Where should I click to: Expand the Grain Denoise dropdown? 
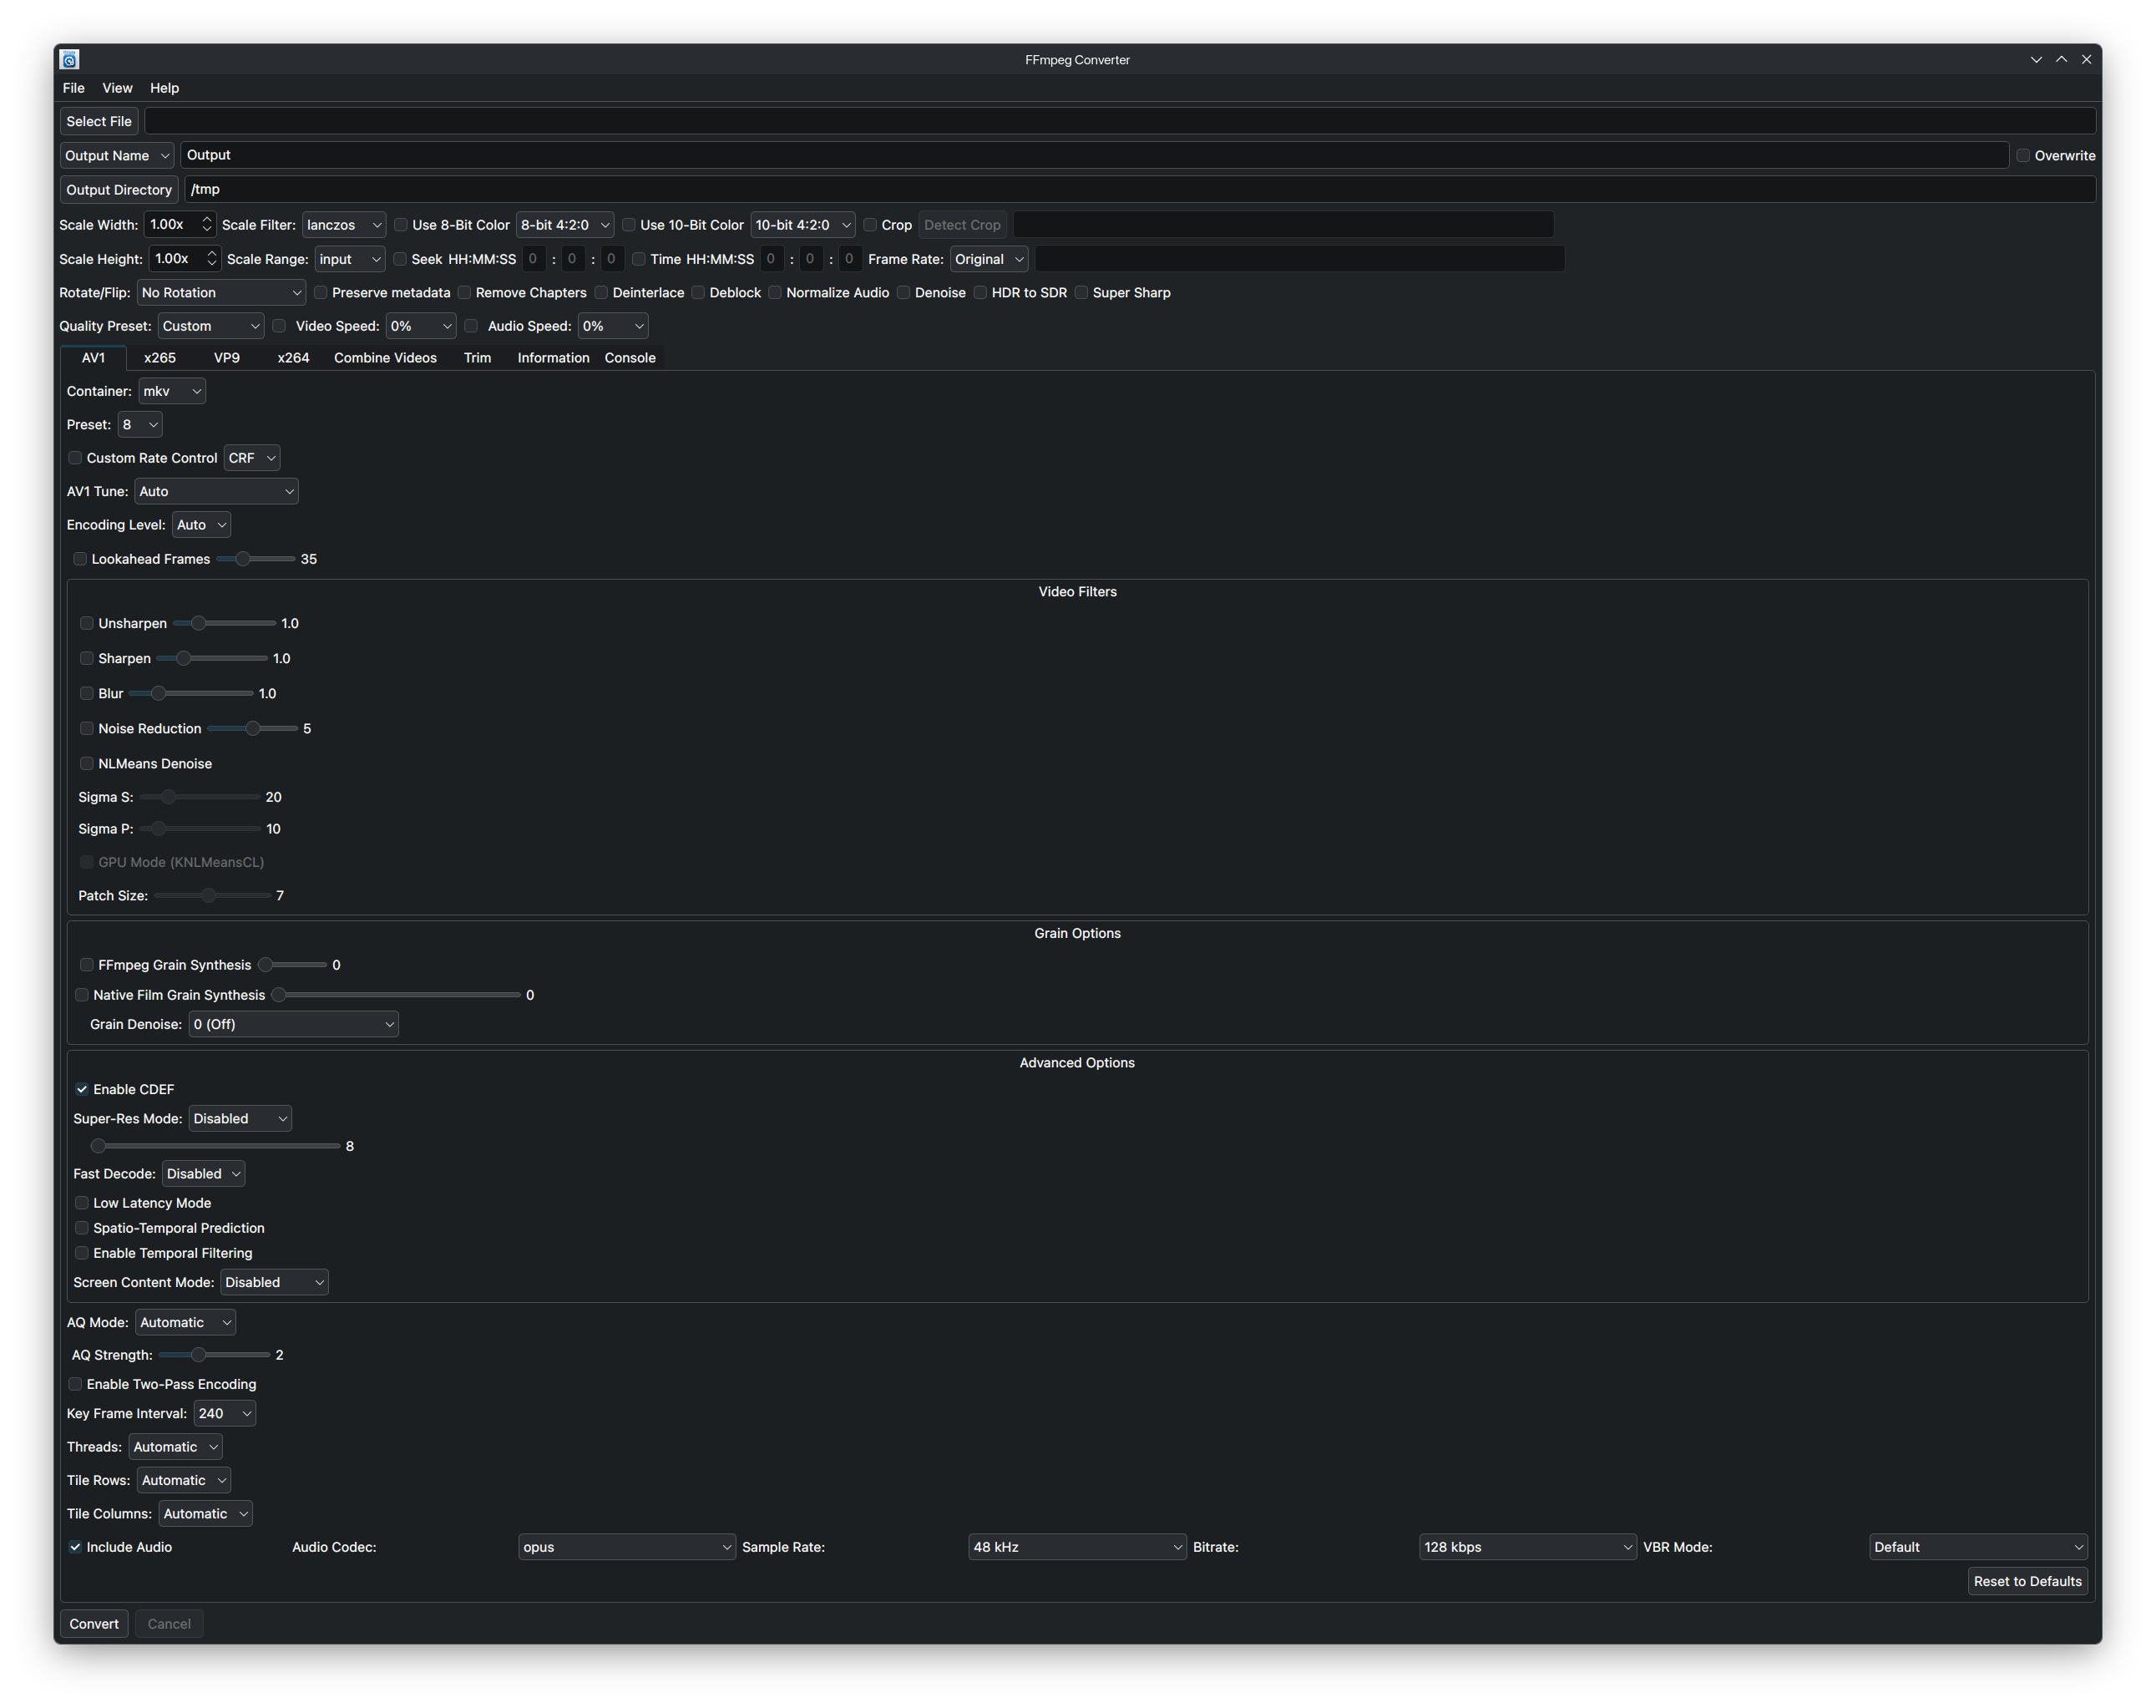(x=293, y=1024)
